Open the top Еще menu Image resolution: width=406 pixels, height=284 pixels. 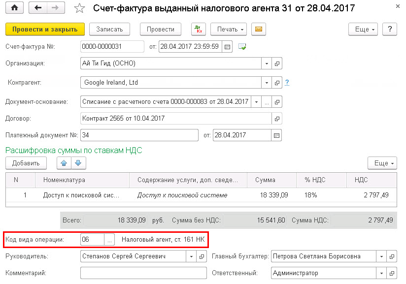365,30
